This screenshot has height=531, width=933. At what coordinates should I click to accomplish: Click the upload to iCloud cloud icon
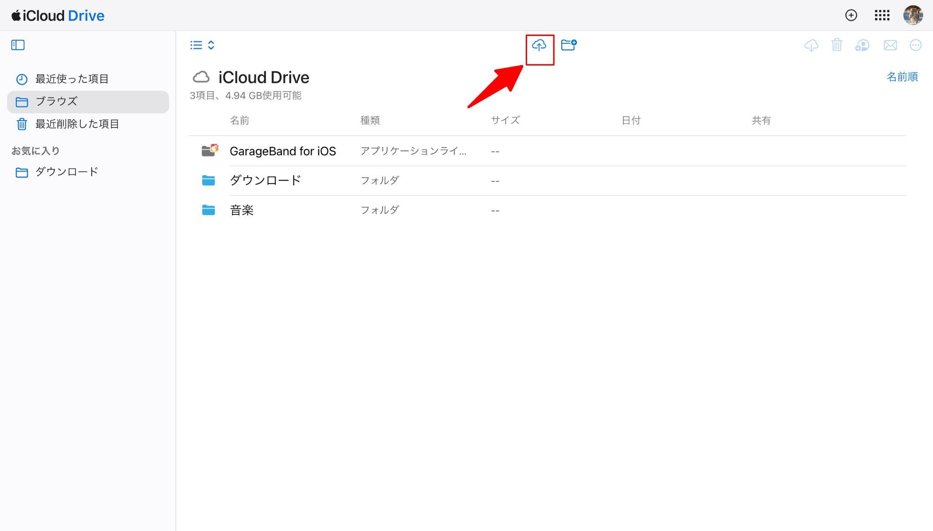point(539,45)
